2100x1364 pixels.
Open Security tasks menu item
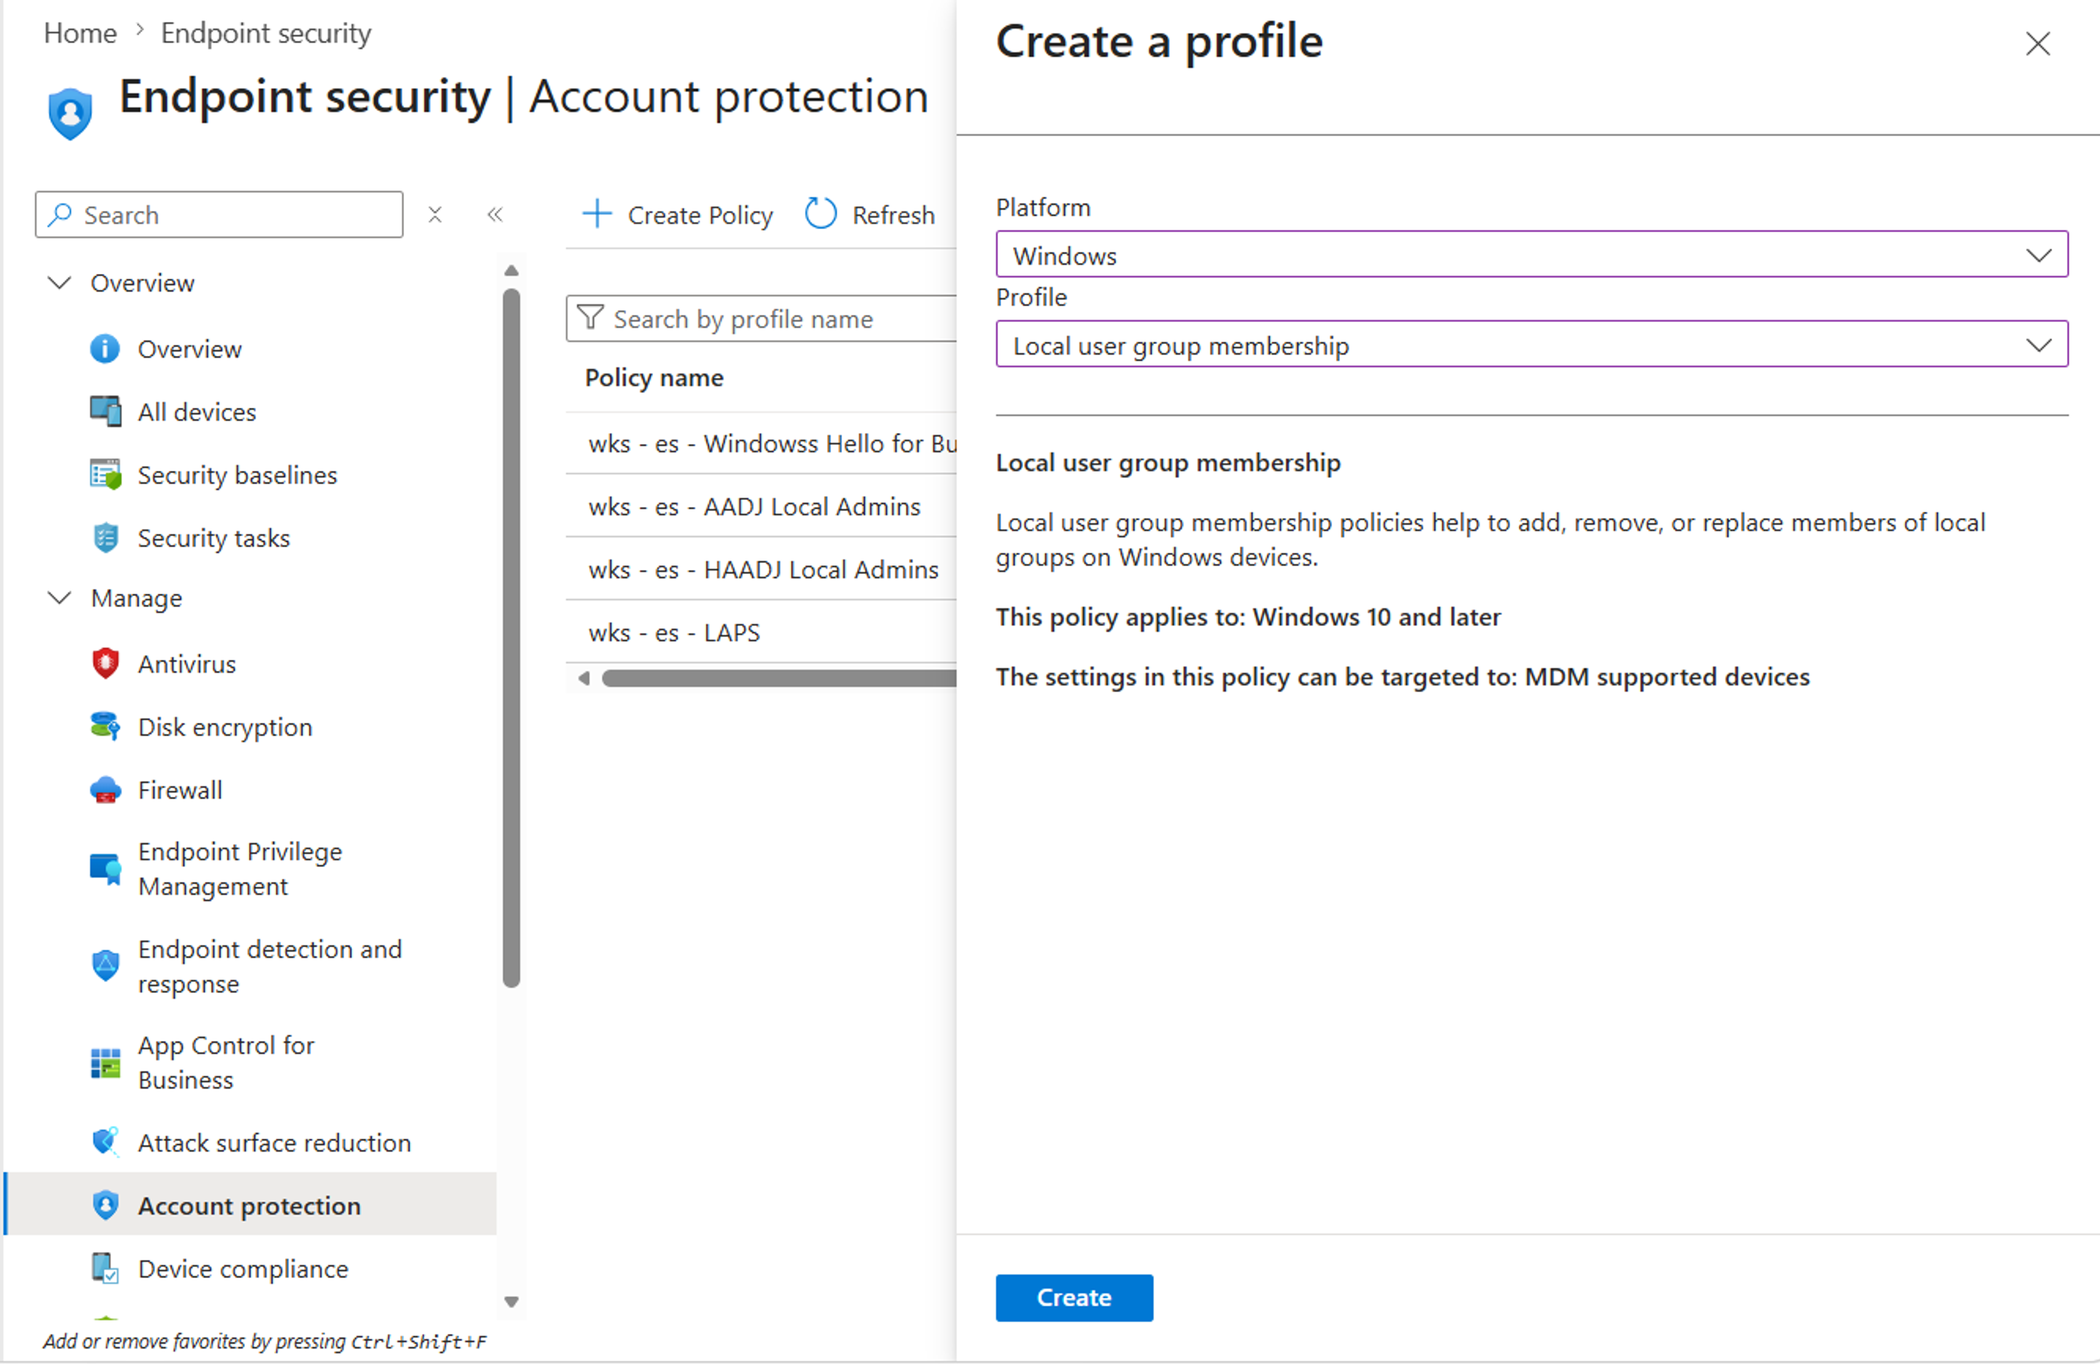tap(213, 537)
